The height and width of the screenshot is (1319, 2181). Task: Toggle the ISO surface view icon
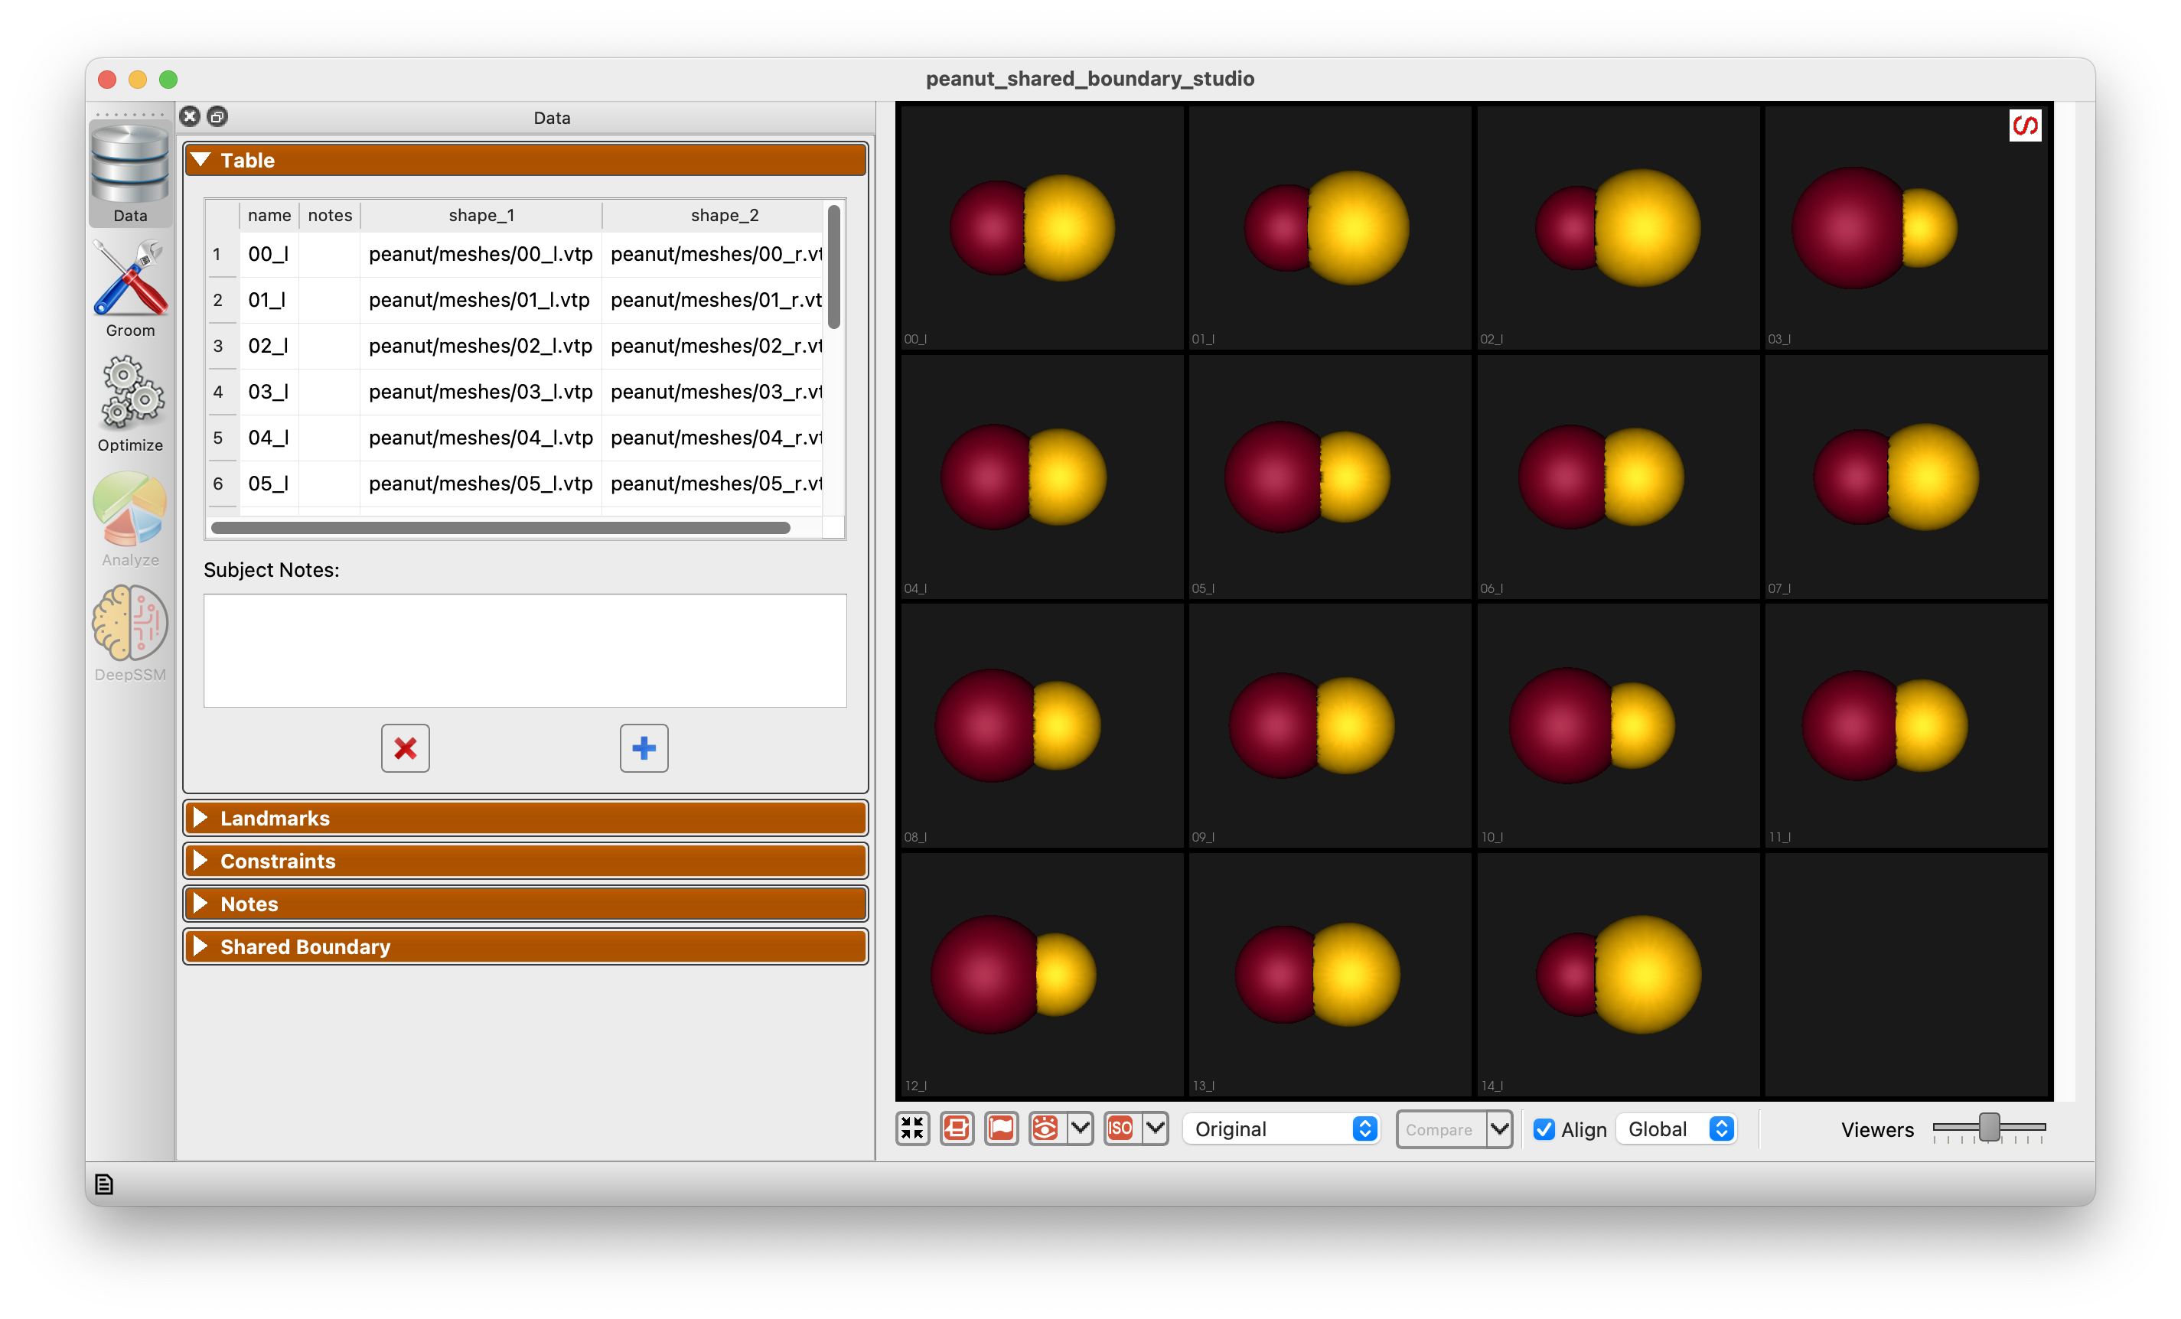click(x=1120, y=1128)
